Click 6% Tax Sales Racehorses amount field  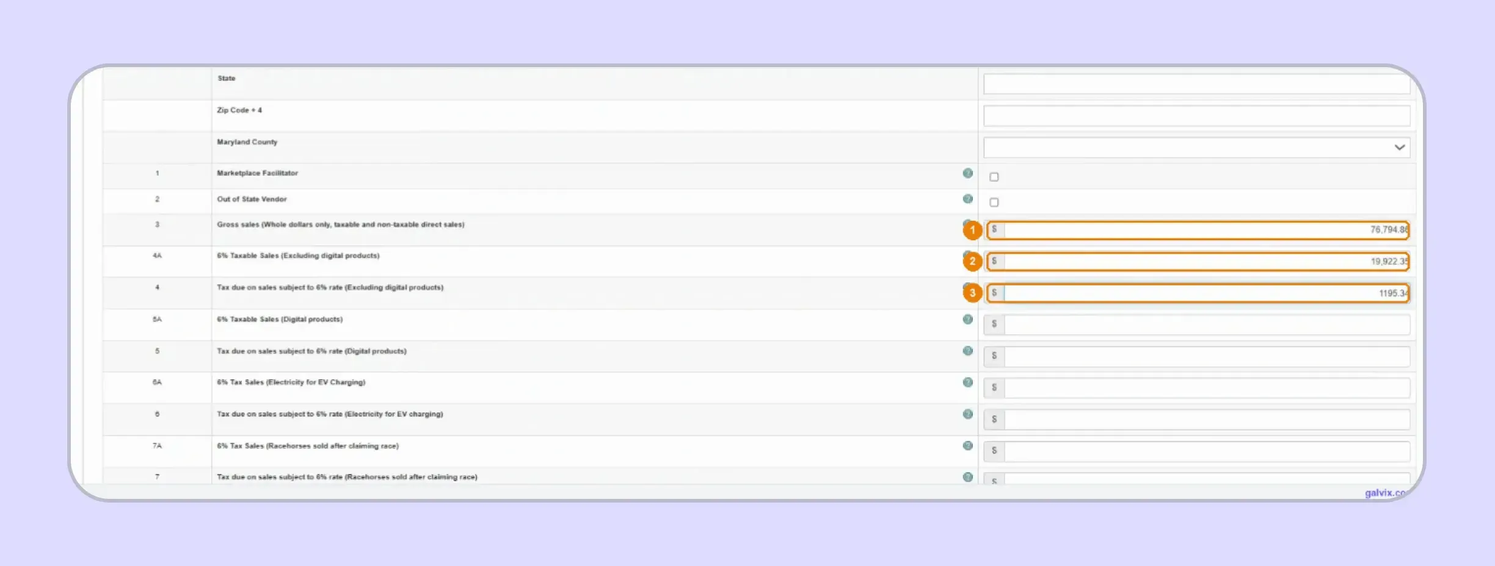tap(1207, 451)
